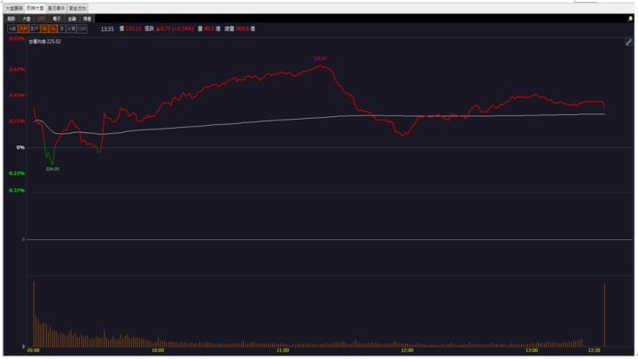Click the pencil edit icon above the chart

(628, 42)
